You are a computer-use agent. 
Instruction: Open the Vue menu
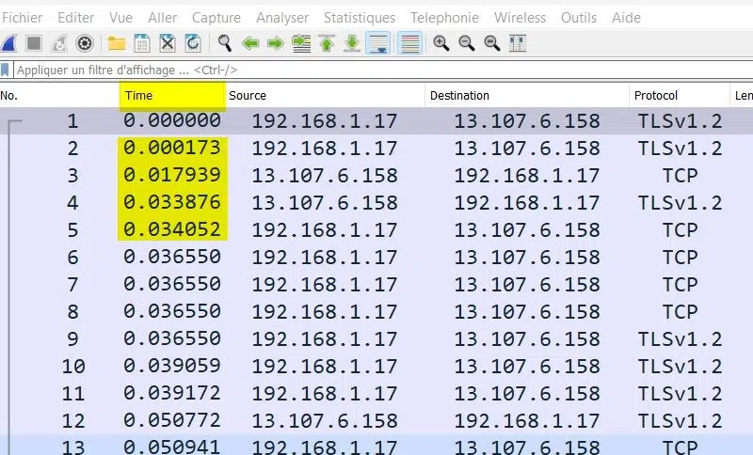[x=121, y=18]
